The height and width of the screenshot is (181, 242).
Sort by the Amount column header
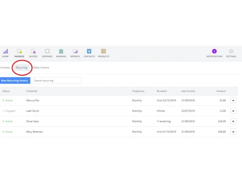coord(221,91)
